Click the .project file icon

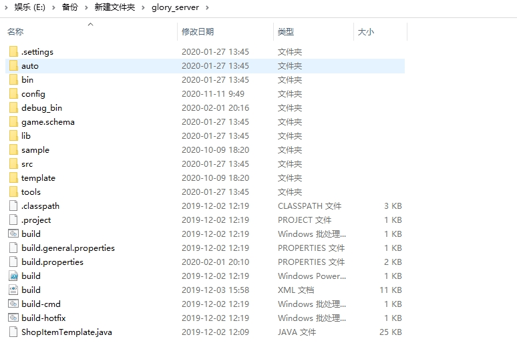(x=13, y=220)
